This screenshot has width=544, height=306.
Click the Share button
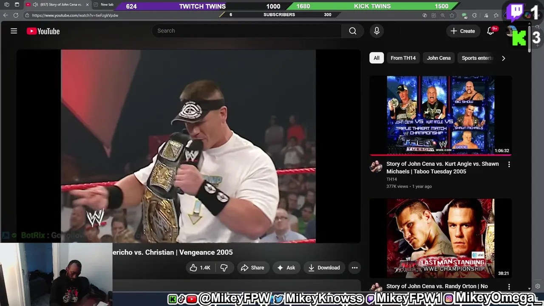coord(252,268)
